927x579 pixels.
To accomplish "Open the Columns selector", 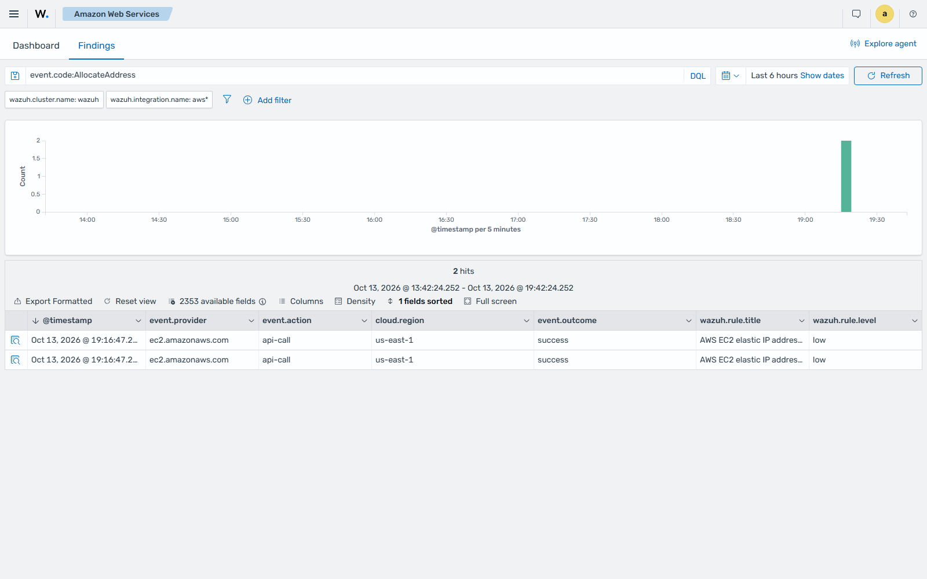I will point(301,301).
